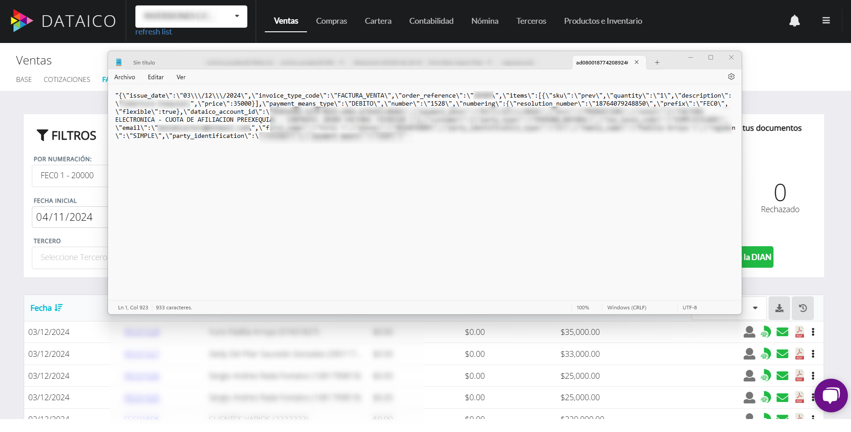Go to Compras in the navigation bar

(331, 21)
